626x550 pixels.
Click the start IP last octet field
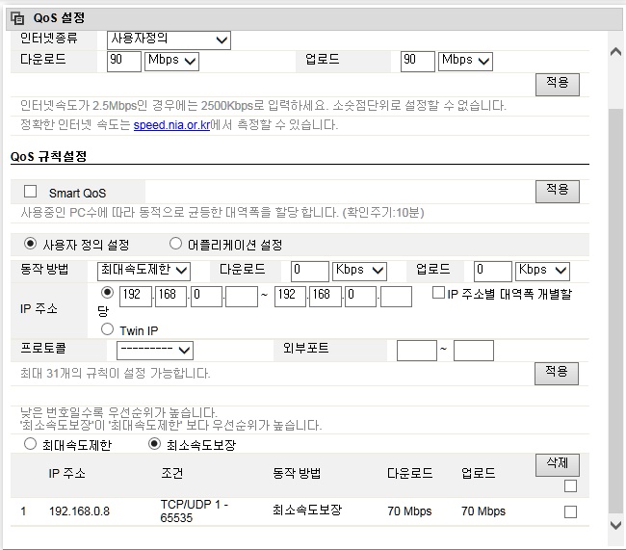pyautogui.click(x=242, y=297)
